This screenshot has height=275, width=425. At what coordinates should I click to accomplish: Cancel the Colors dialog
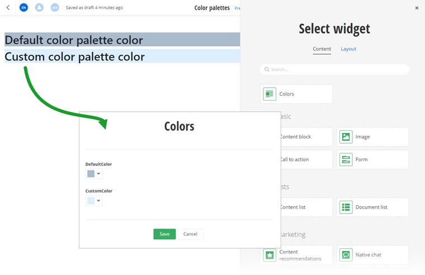click(x=190, y=234)
